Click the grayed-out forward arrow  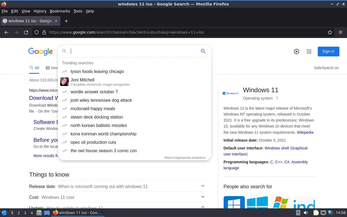click(16, 32)
